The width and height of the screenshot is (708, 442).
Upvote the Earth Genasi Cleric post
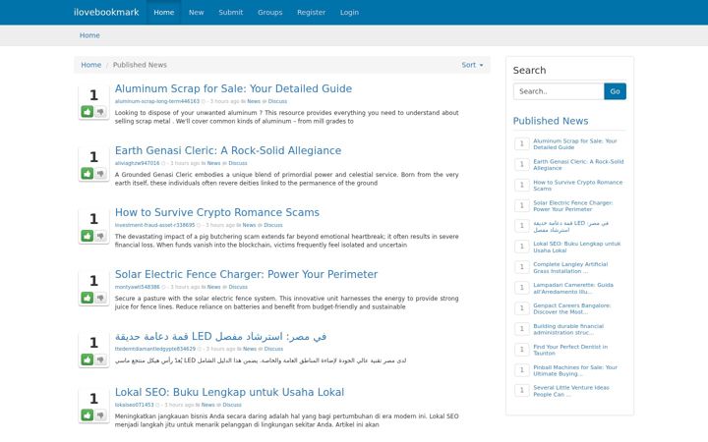pos(88,173)
